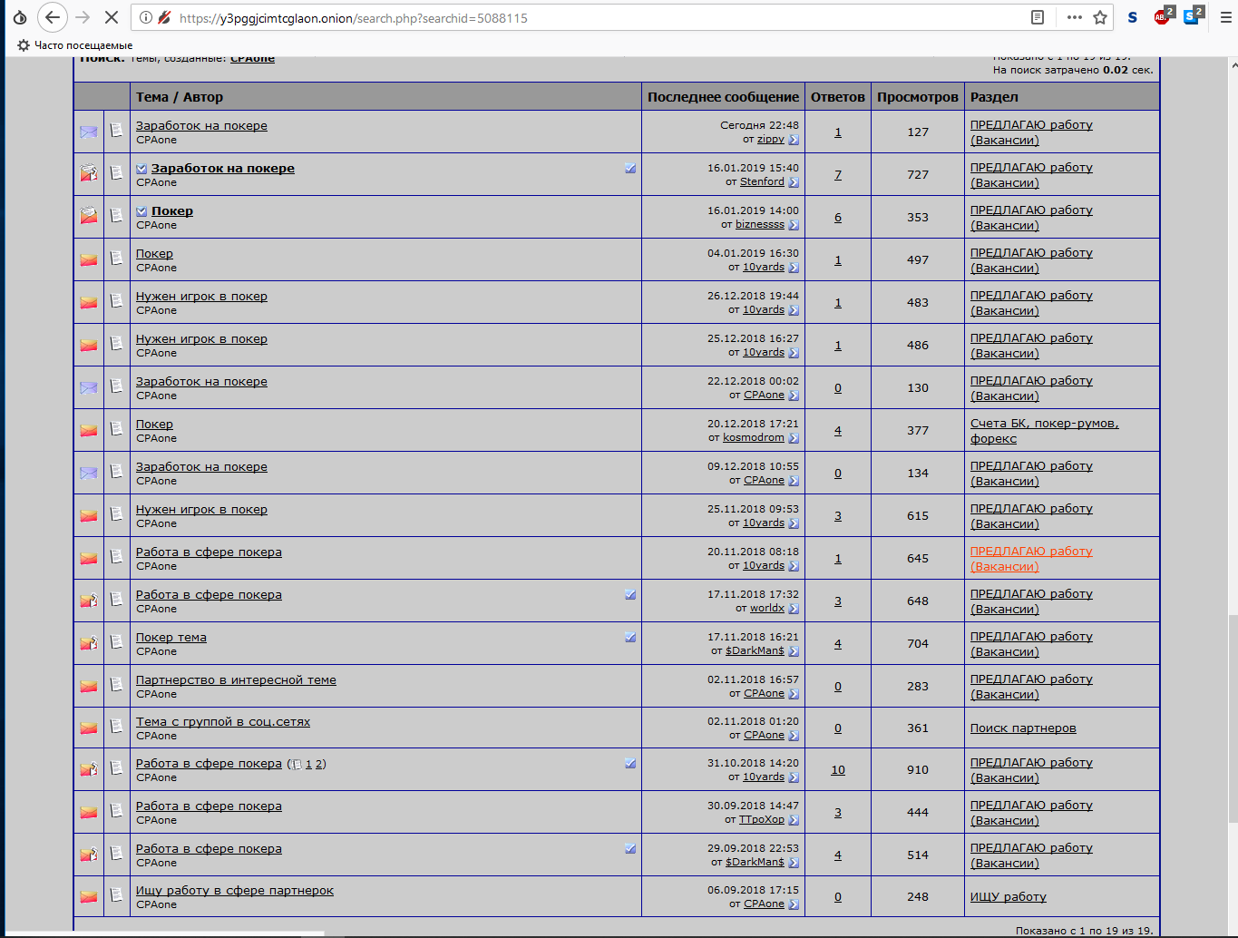Click envelope status icon of first Заработок на покере row
The image size is (1238, 938).
tap(88, 132)
